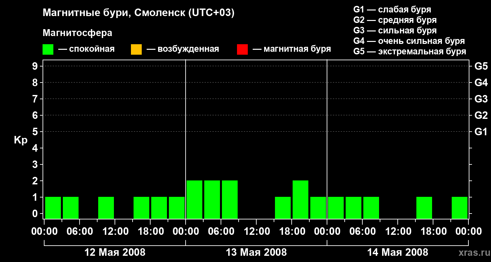Image resolution: width=491 pixels, height=262 pixels.
Task: Click the G1 level label on right axis
Action: [481, 132]
